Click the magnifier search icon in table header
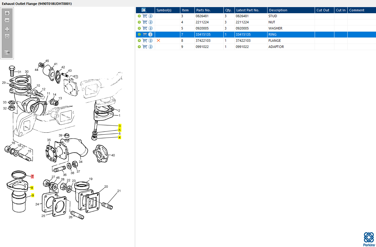The width and height of the screenshot is (376, 247). [144, 10]
